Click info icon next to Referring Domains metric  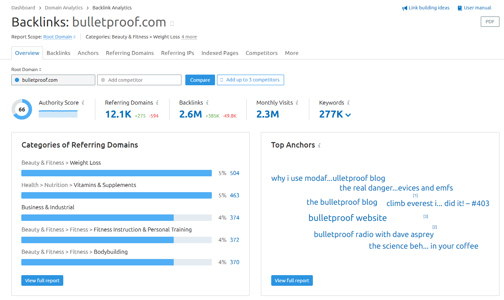(x=157, y=102)
